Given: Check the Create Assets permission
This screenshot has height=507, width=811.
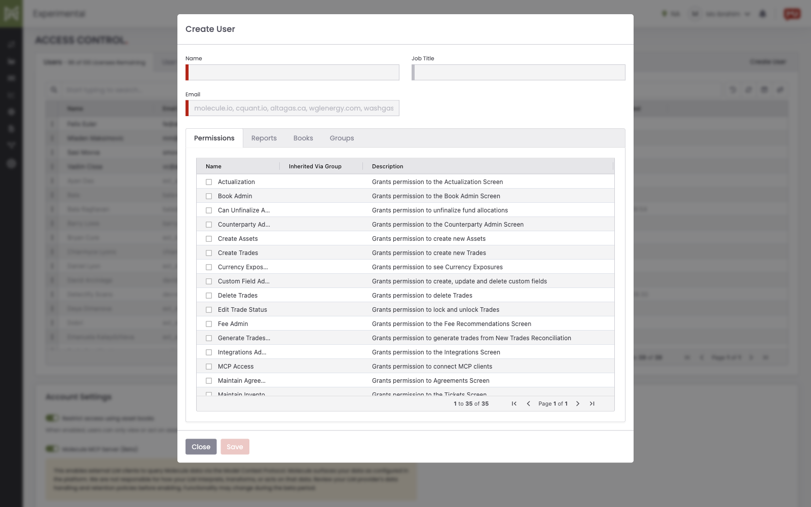Looking at the screenshot, I should pos(209,239).
